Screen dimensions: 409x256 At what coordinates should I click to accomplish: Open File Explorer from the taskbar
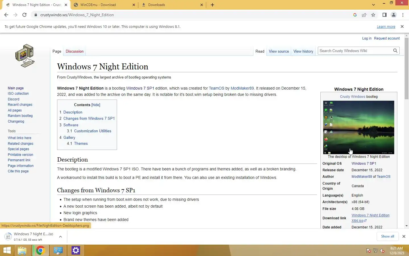point(22,250)
